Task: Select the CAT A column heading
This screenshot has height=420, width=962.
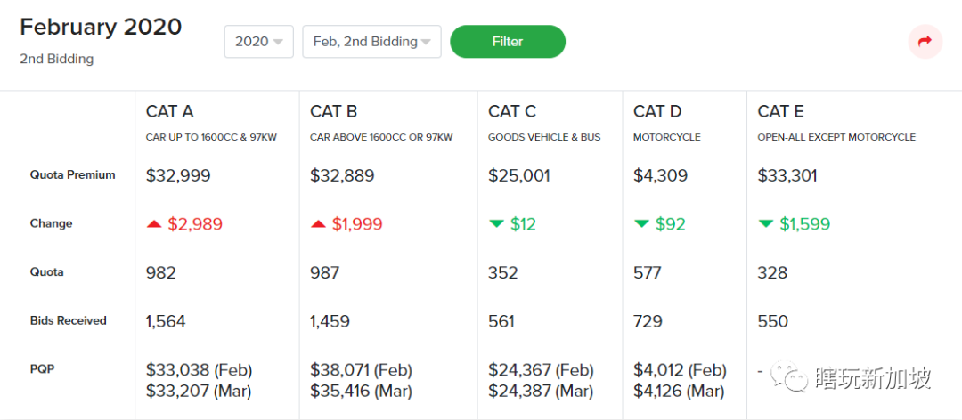Action: [x=169, y=111]
